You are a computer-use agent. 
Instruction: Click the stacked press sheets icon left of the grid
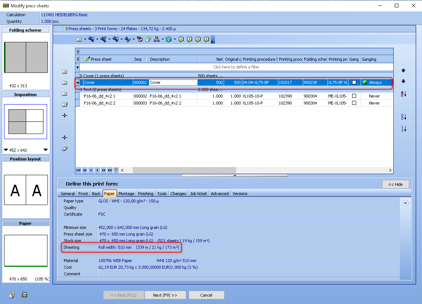tap(65, 105)
